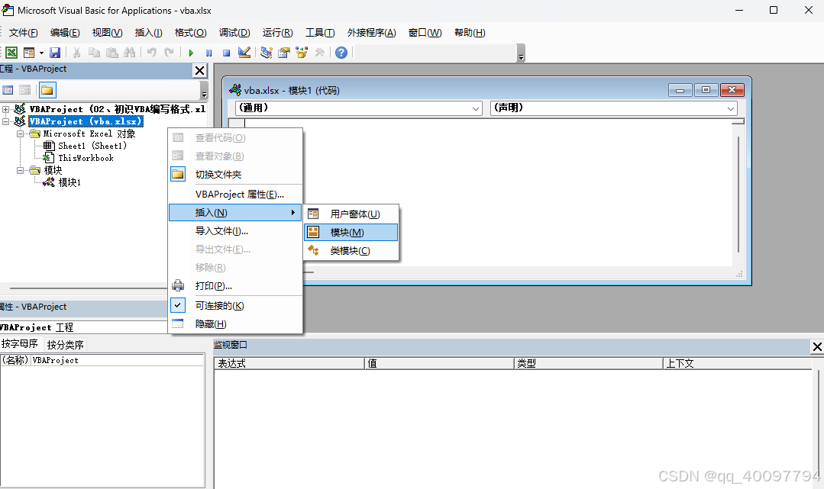Collapse the 模块 folder node

[20, 170]
